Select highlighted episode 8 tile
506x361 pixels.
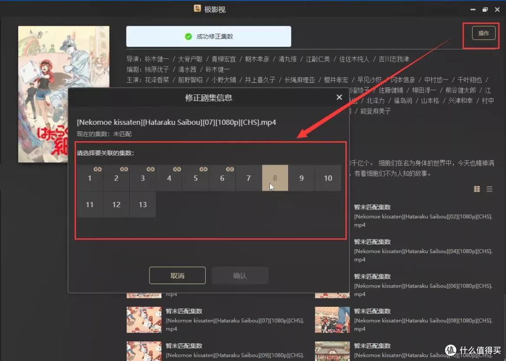(x=275, y=178)
